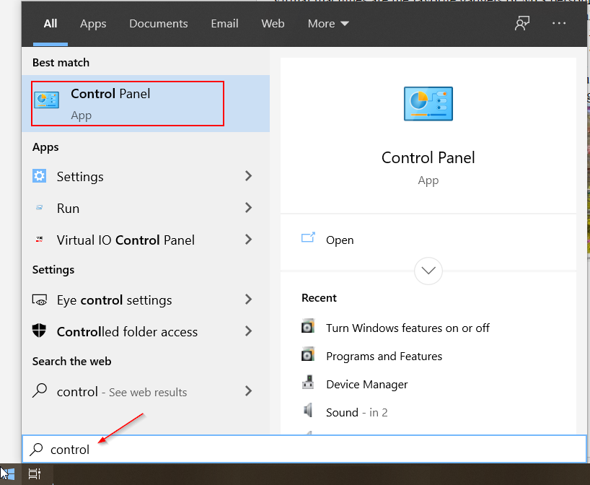Viewport: 590px width, 485px height.
Task: Switch to the Documents tab
Action: [159, 23]
